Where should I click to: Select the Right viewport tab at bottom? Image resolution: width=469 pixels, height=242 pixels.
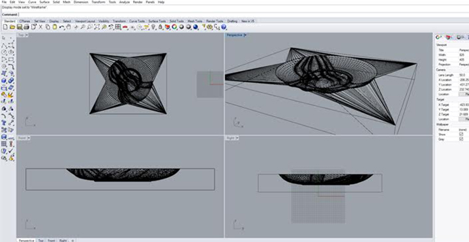click(63, 240)
